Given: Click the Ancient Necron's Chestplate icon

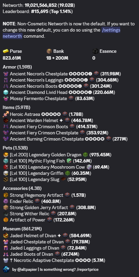Looking at the screenshot, I should (x=5, y=74).
